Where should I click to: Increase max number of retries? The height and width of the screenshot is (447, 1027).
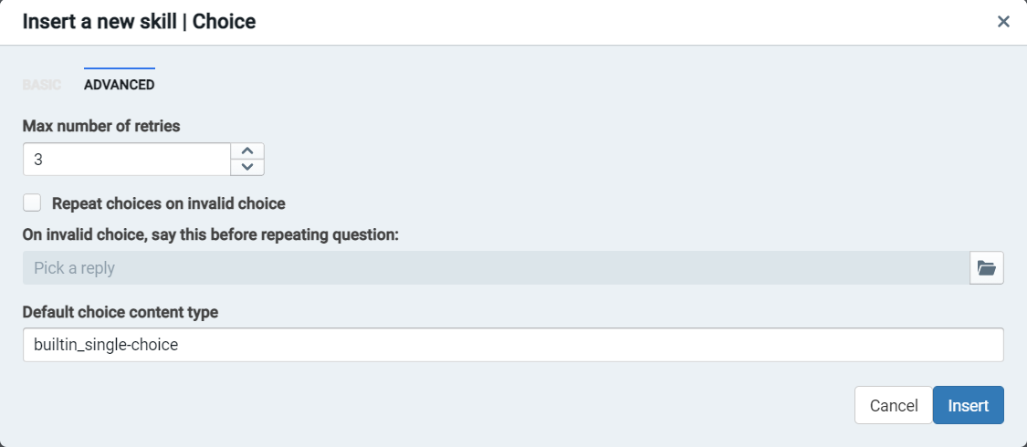(247, 151)
